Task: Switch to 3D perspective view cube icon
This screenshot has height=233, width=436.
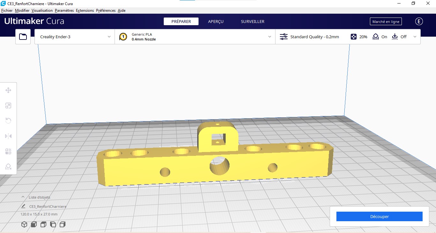Action: tap(24, 224)
